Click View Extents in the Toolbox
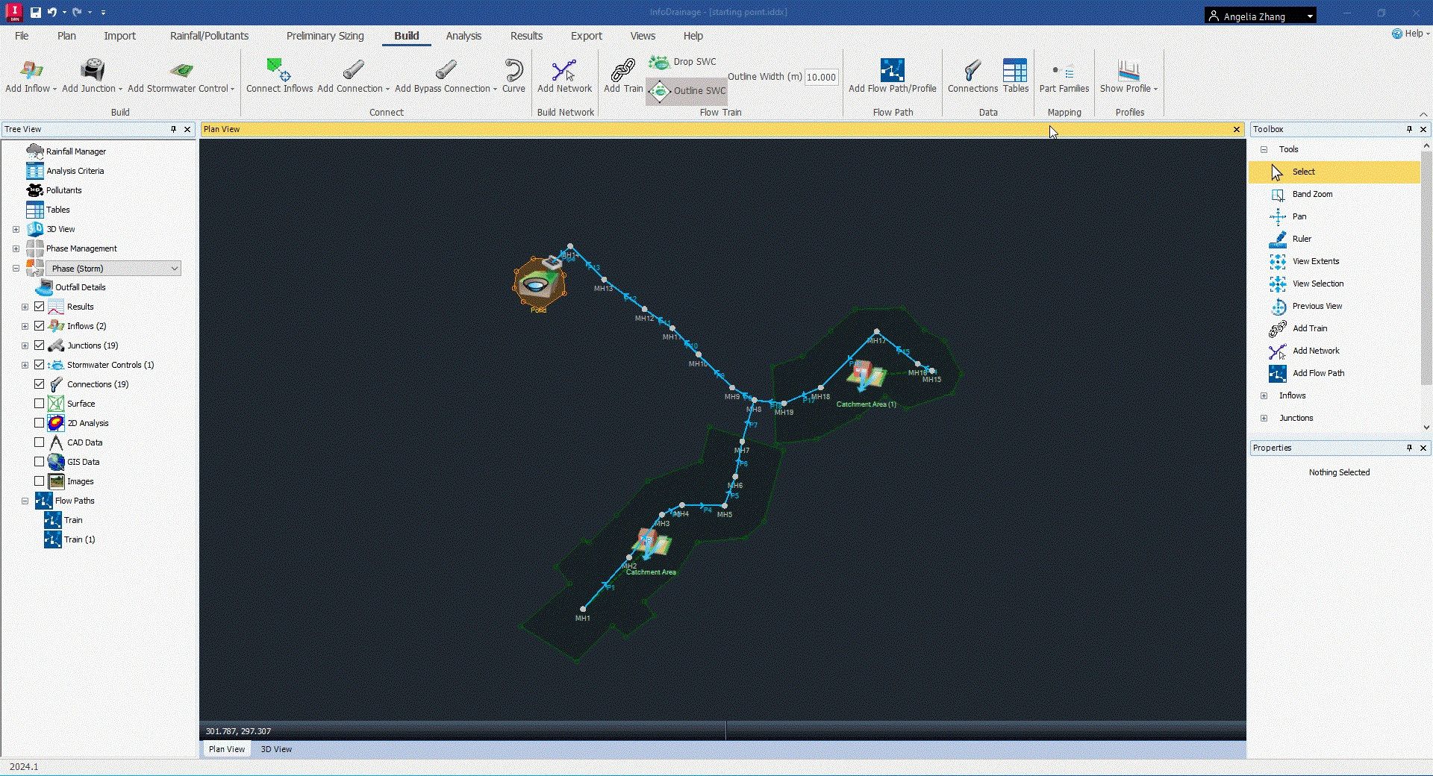This screenshot has width=1433, height=776. pyautogui.click(x=1315, y=261)
